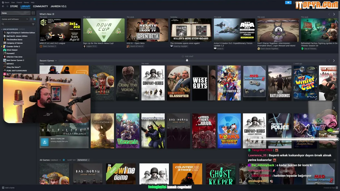The image size is (340, 191).
Task: Open Obey the Voice cover in Recent Games
Action: pos(127,83)
